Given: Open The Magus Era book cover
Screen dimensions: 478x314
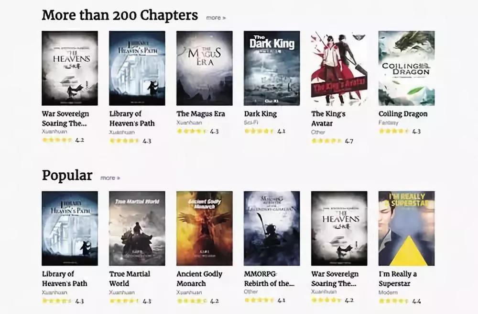Looking at the screenshot, I should [204, 68].
